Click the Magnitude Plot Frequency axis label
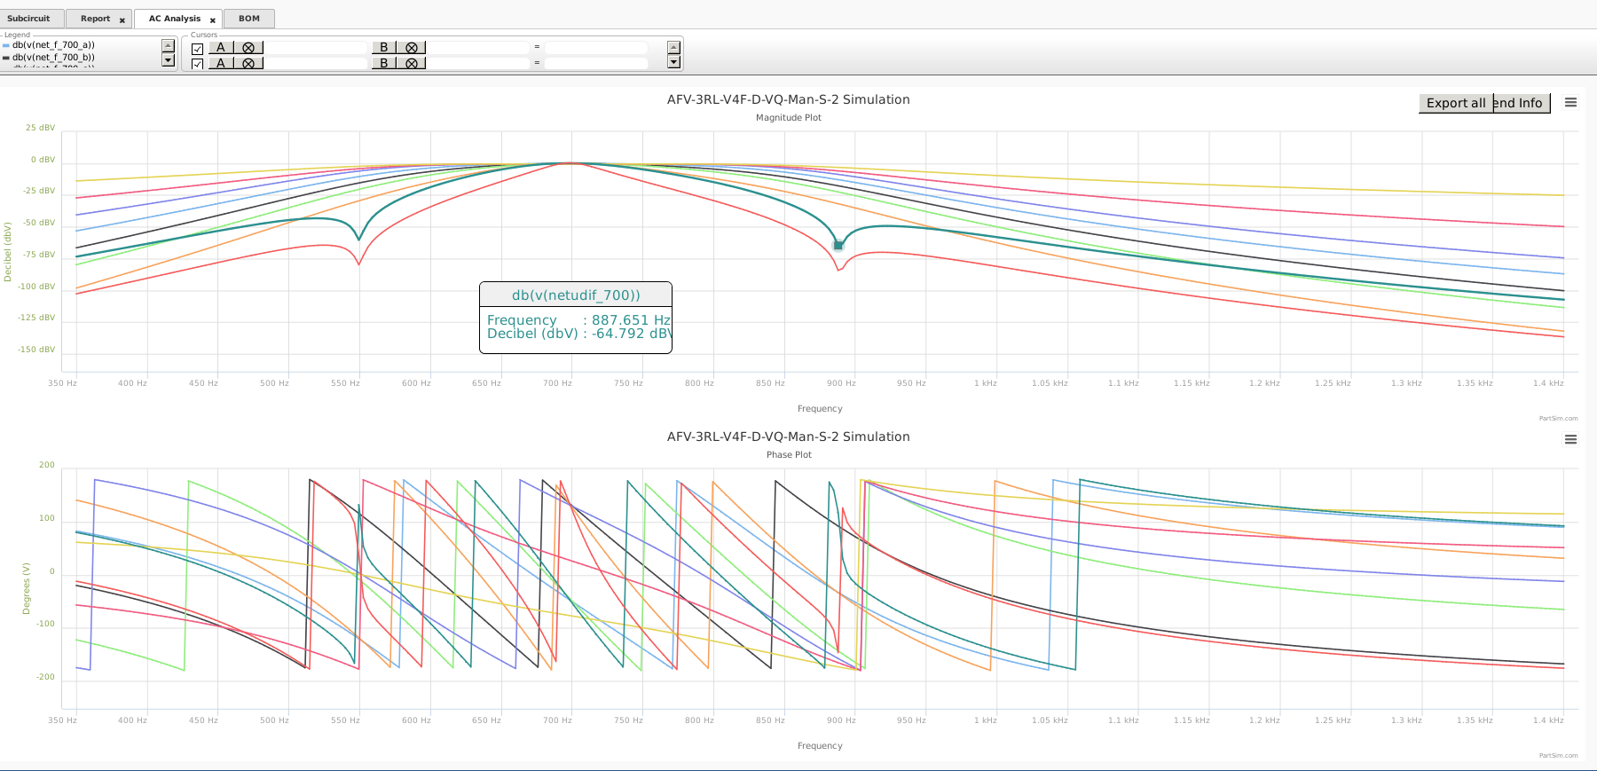The width and height of the screenshot is (1597, 771). [x=820, y=409]
